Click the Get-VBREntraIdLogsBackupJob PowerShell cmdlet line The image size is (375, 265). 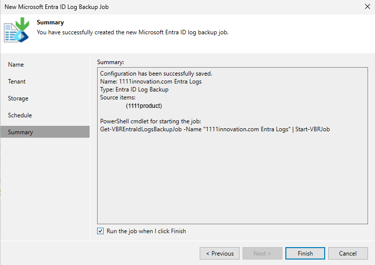[215, 129]
